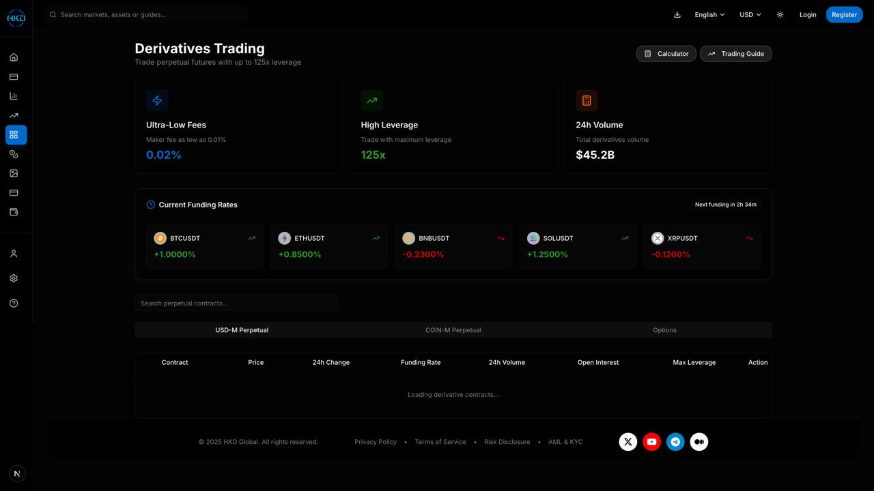874x491 pixels.
Task: Open the coins icon in sidebar
Action: point(14,154)
